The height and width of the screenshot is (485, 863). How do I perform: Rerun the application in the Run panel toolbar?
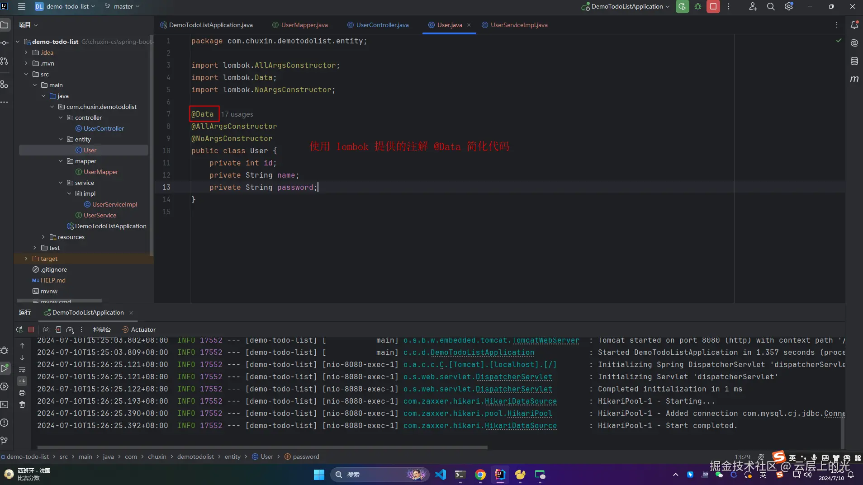[19, 330]
